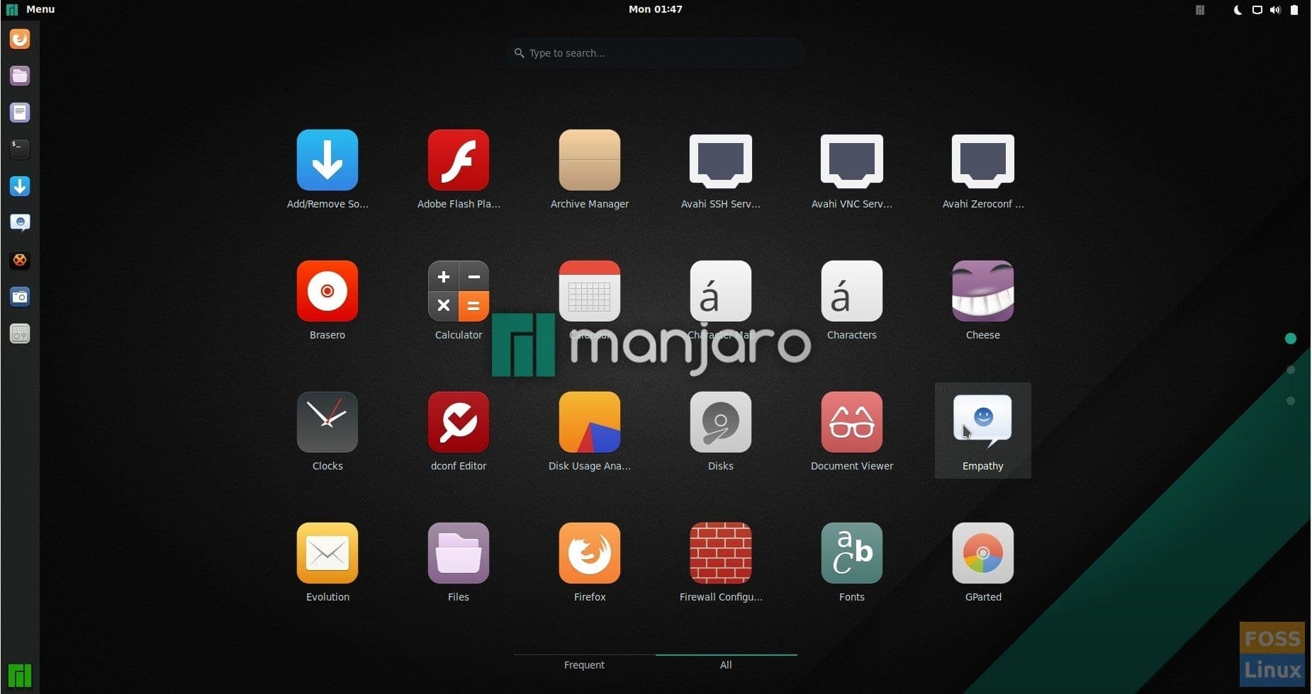
Task: Switch to All apps tab
Action: [726, 665]
